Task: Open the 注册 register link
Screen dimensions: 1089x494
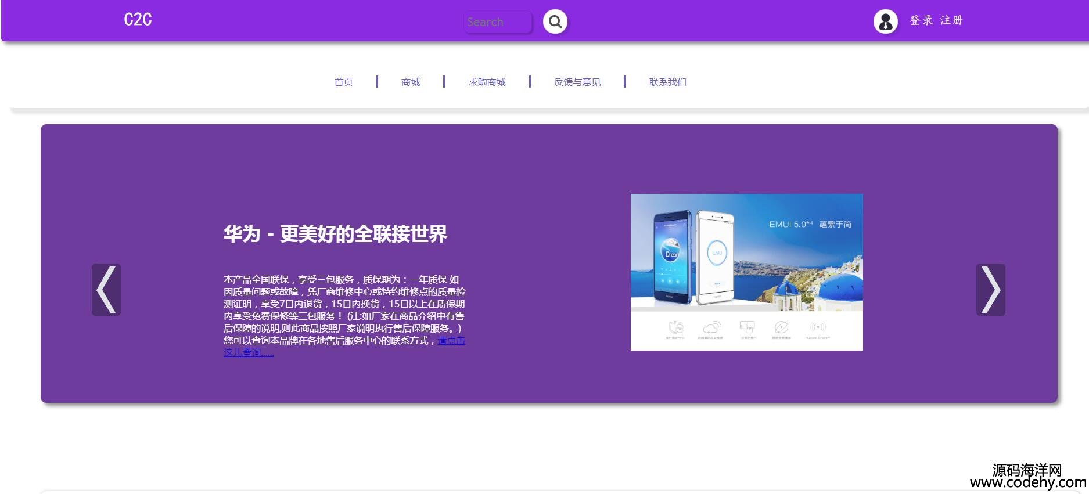Action: [951, 20]
